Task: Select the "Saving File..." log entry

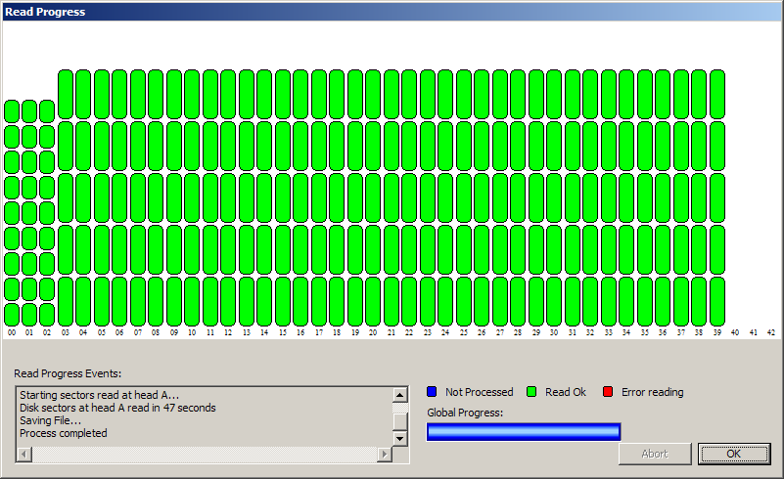Action: point(50,420)
